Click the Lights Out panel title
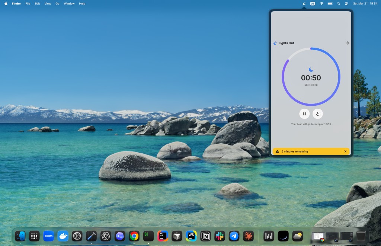The height and width of the screenshot is (246, 381). pyautogui.click(x=286, y=43)
